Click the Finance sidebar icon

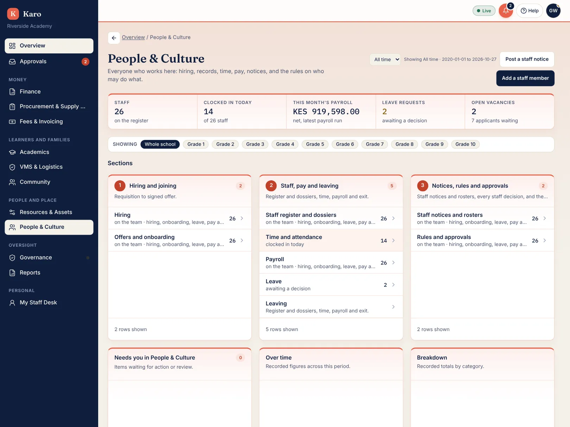pyautogui.click(x=12, y=92)
